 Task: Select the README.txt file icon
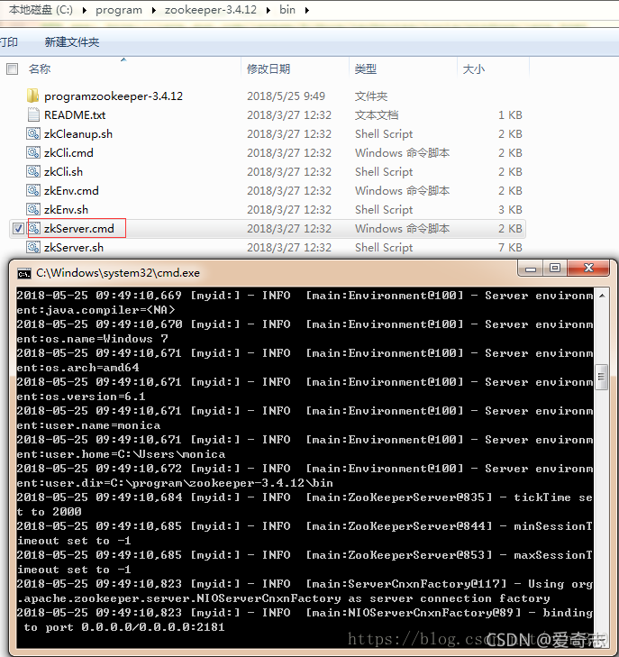[x=33, y=114]
